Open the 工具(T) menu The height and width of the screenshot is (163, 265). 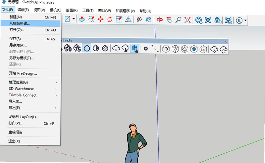pos(88,11)
